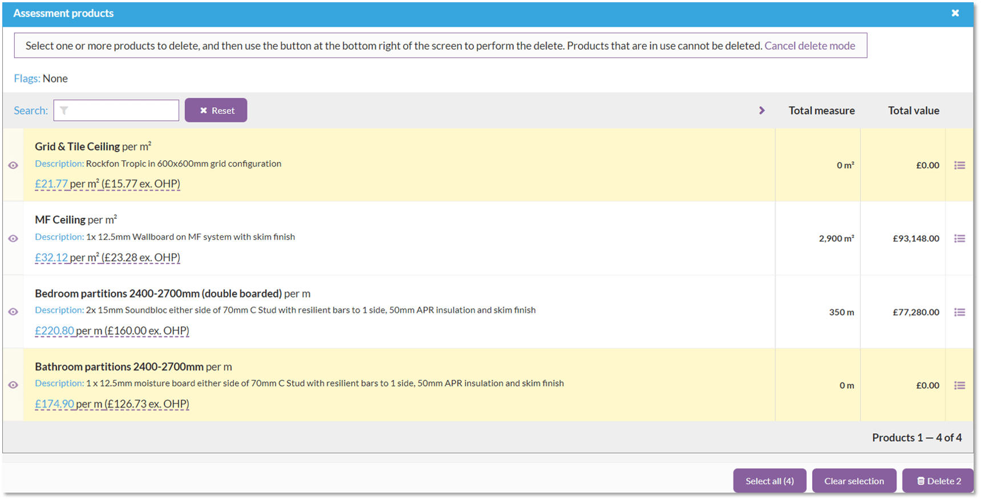The height and width of the screenshot is (500, 981).
Task: Open £220.80 per m price breakdown
Action: coord(54,331)
